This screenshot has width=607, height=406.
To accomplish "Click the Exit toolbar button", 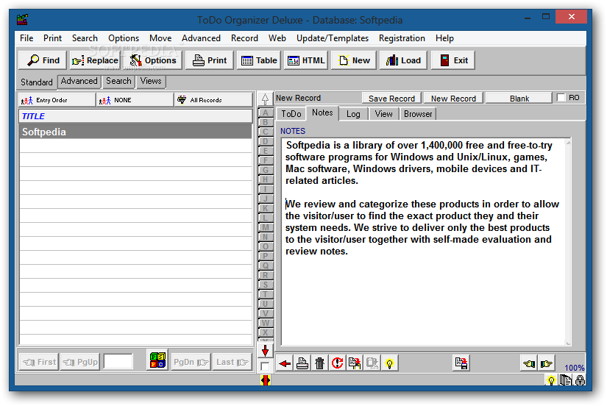I will pos(453,60).
